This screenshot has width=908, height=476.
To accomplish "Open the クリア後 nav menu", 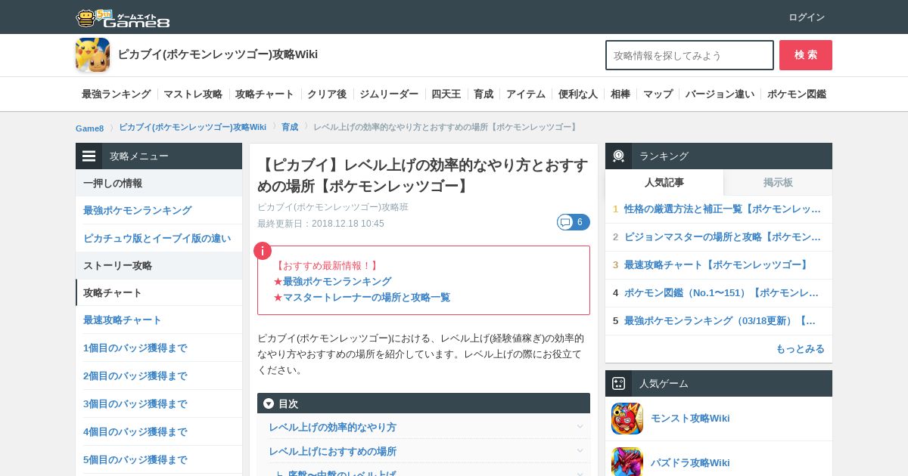I will (327, 94).
